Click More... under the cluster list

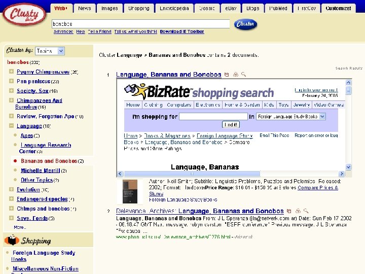point(20,227)
